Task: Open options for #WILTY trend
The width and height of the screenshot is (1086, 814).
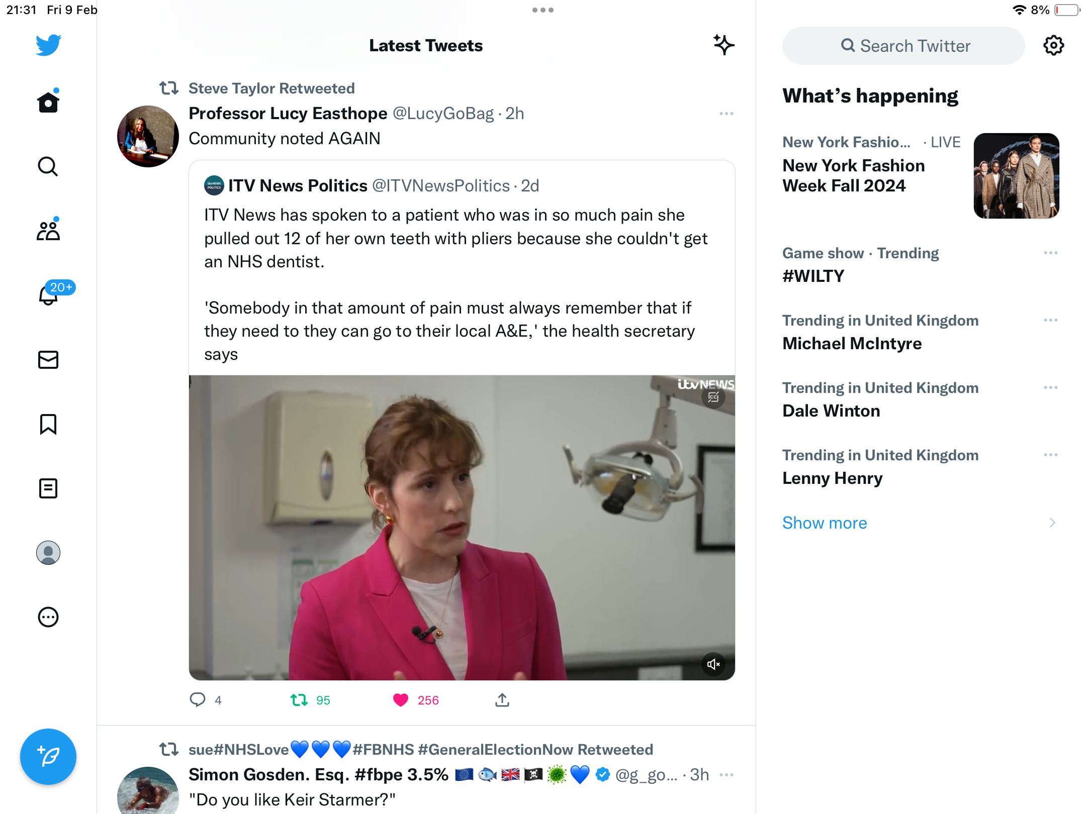Action: (1051, 253)
